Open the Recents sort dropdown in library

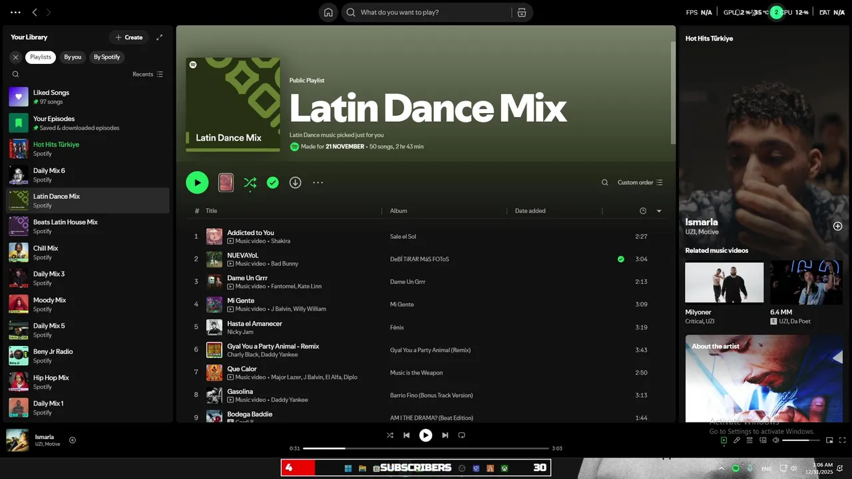pyautogui.click(x=148, y=75)
